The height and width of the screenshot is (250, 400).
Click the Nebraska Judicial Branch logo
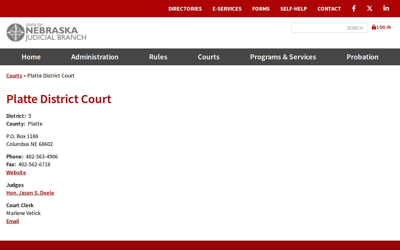(x=46, y=32)
